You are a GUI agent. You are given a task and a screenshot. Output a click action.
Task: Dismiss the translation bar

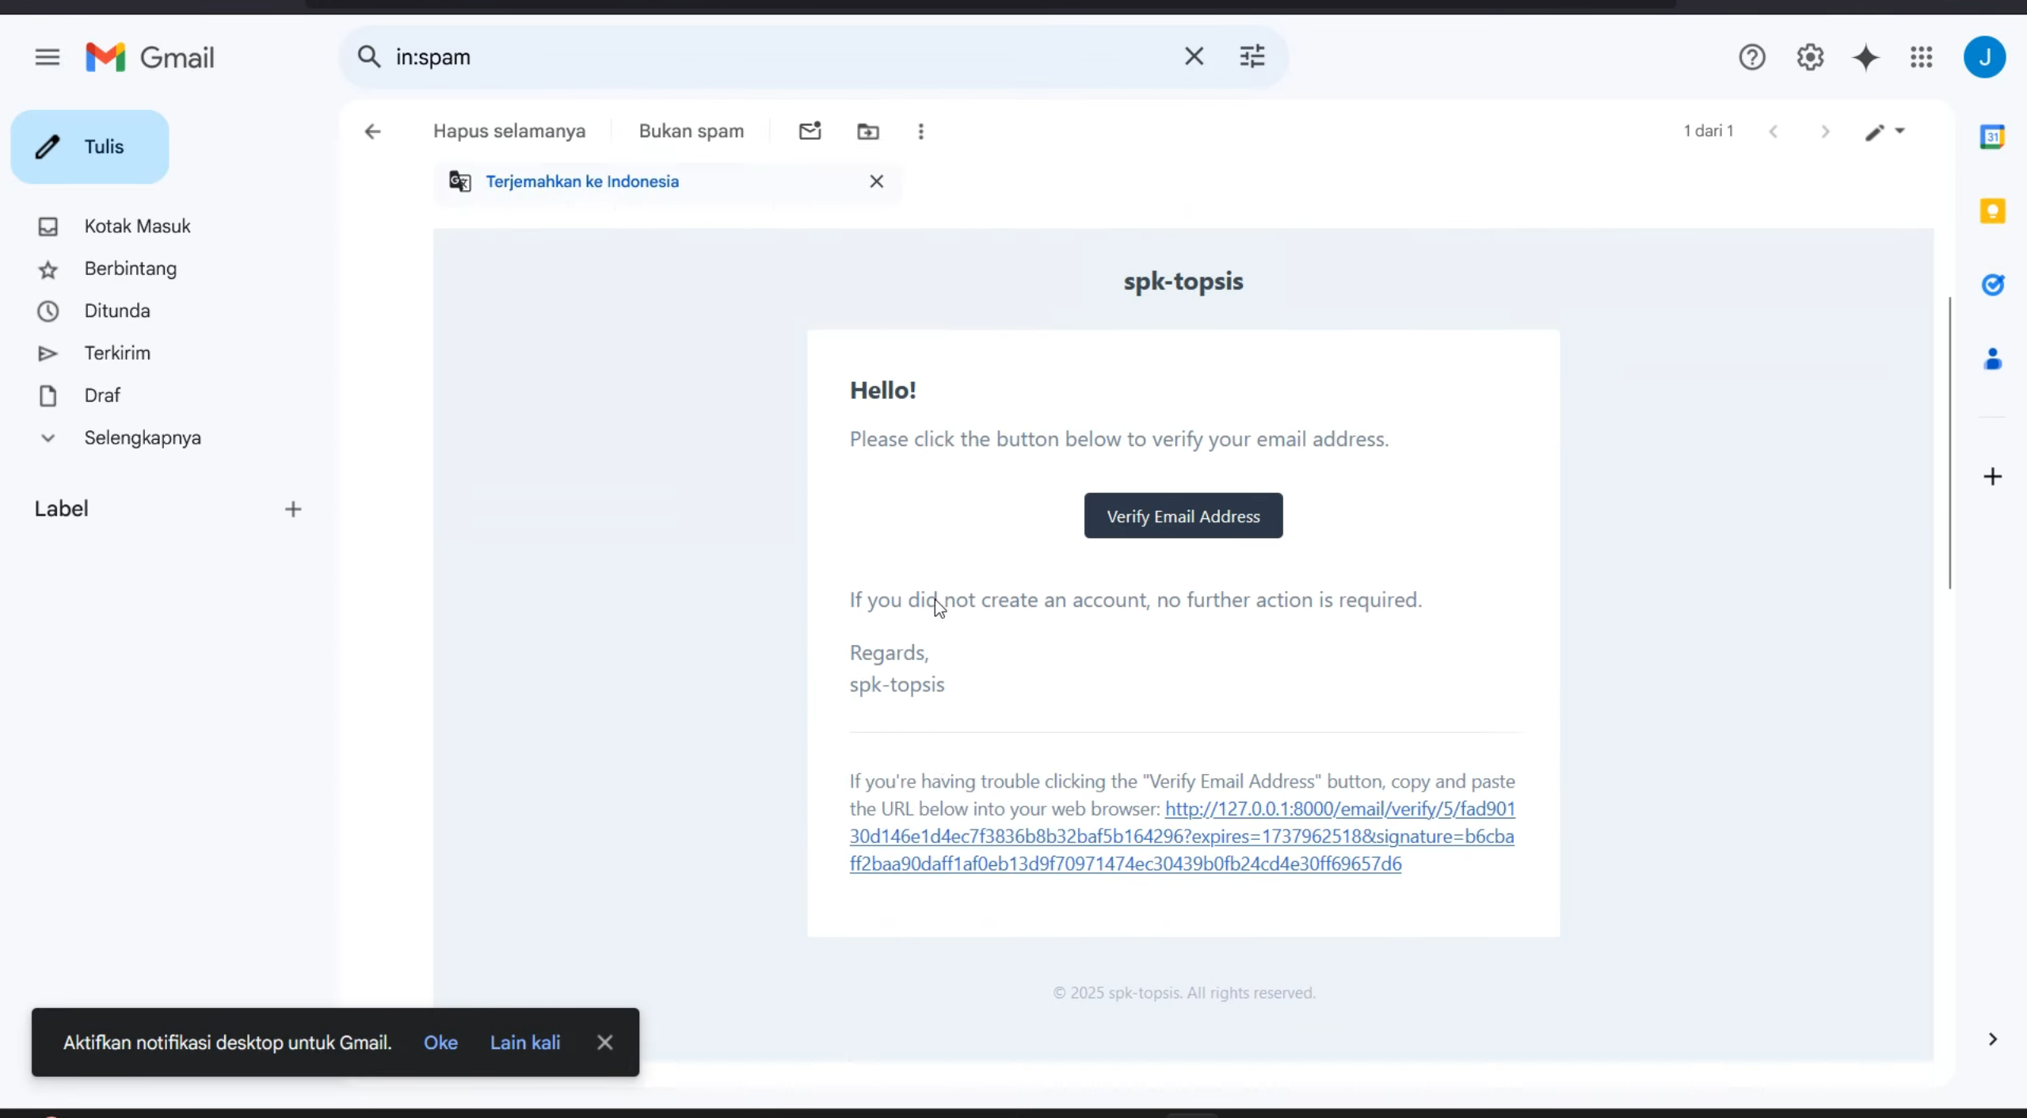click(876, 181)
